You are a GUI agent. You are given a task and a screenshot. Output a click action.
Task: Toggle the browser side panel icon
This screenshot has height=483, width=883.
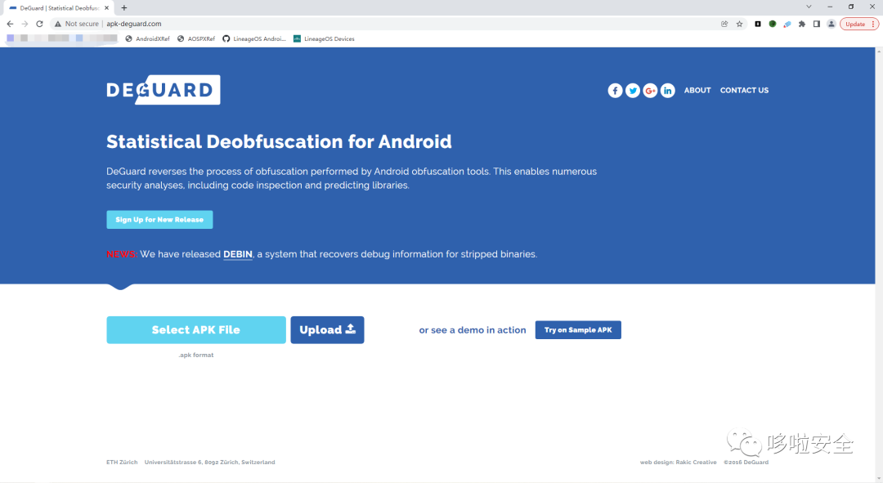[x=817, y=24]
